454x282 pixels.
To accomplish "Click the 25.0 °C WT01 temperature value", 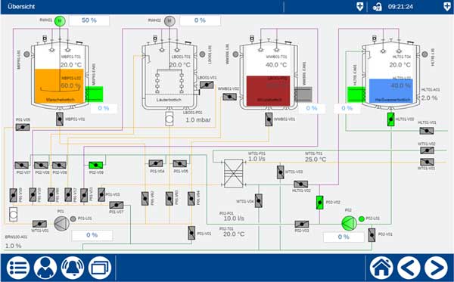I will coord(316,160).
